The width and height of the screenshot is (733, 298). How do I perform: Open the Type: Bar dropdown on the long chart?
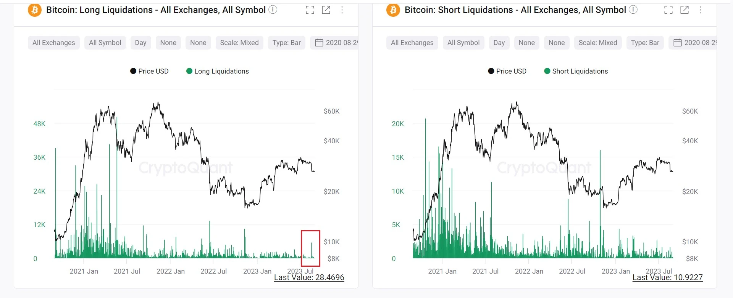pos(287,43)
